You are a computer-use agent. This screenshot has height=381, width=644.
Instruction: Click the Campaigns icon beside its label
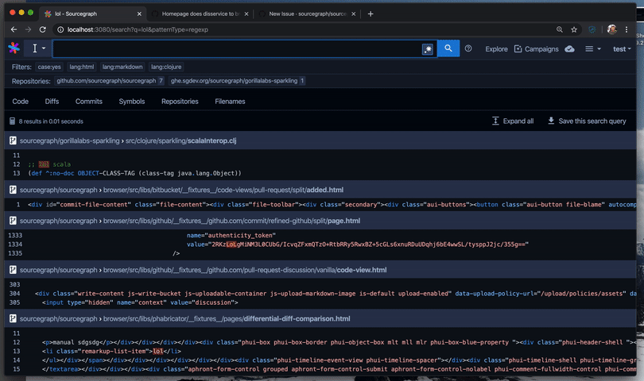point(518,48)
